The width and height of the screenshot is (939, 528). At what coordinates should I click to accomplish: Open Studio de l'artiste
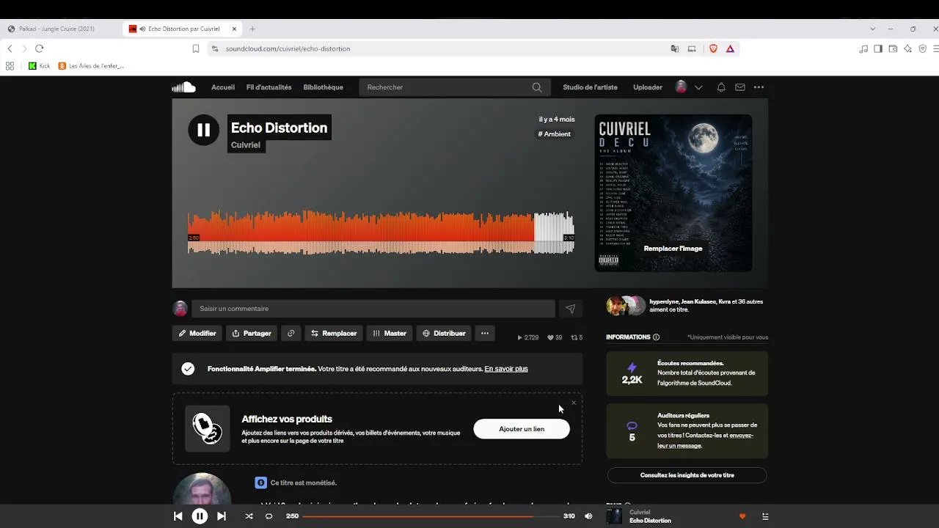tap(590, 87)
